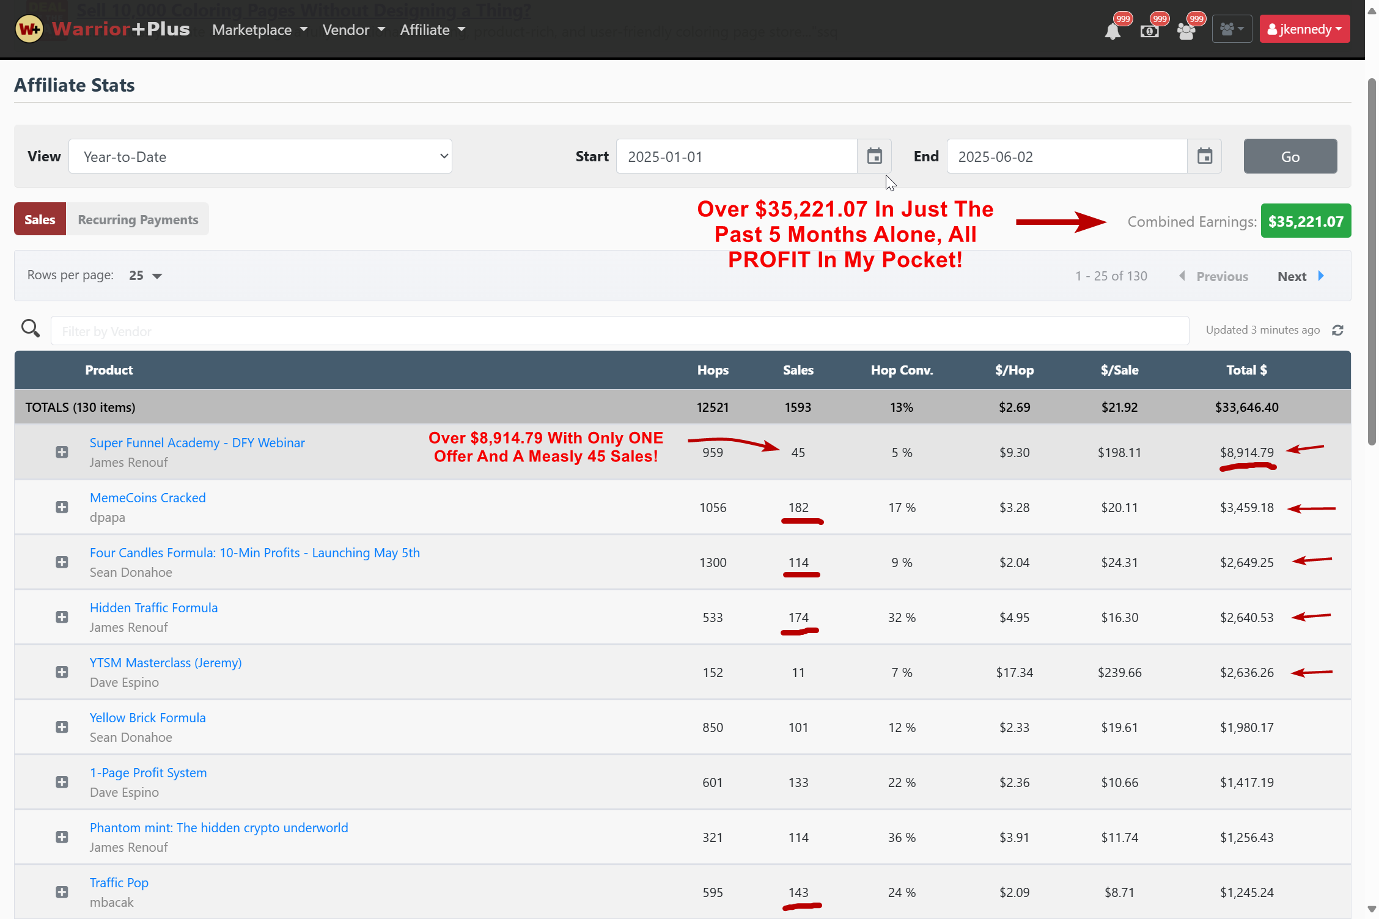Screen dimensions: 1379x919
Task: Open the Marketplace menu
Action: [x=259, y=29]
